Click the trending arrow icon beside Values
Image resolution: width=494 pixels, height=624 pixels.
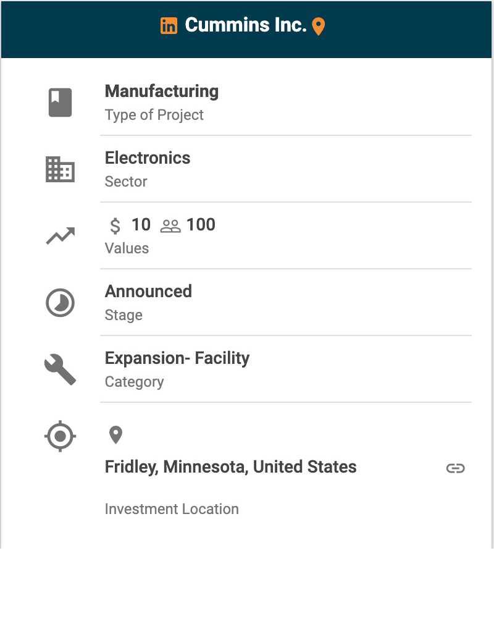pos(60,236)
